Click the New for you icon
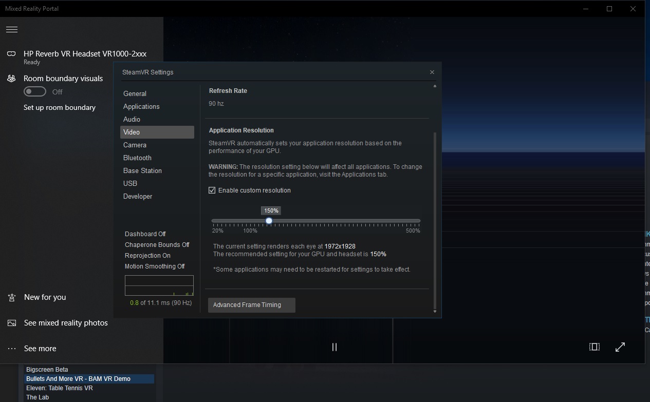 pyautogui.click(x=12, y=297)
